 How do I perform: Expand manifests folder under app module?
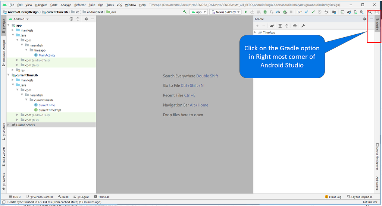pos(13,30)
